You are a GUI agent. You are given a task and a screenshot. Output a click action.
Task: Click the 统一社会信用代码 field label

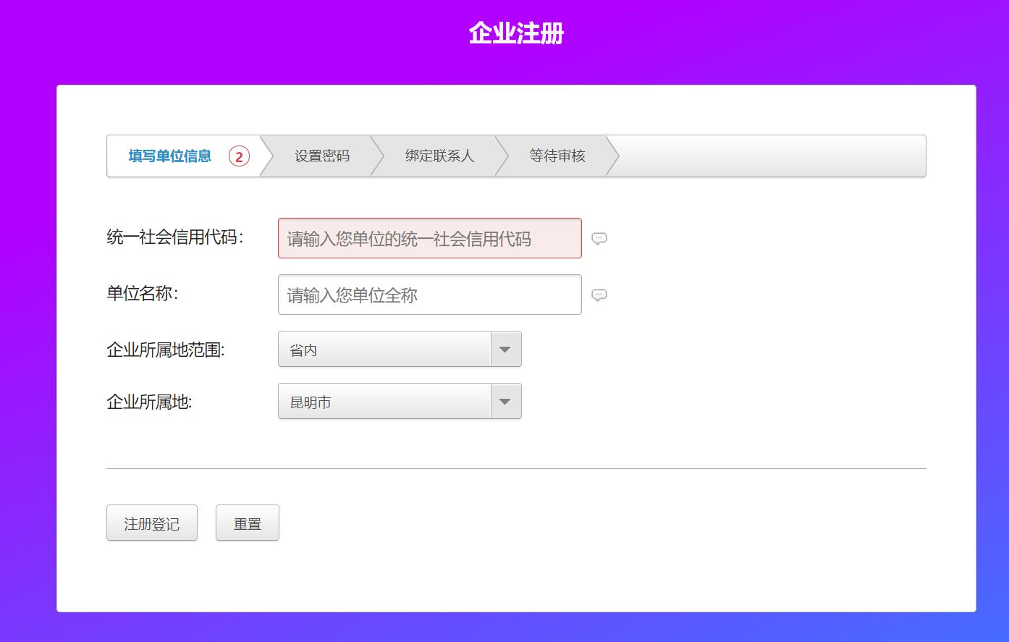click(174, 237)
